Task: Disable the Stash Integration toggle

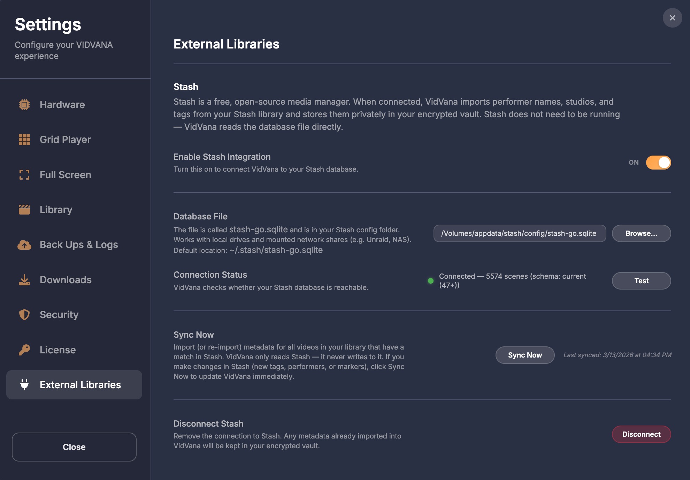Action: point(658,163)
